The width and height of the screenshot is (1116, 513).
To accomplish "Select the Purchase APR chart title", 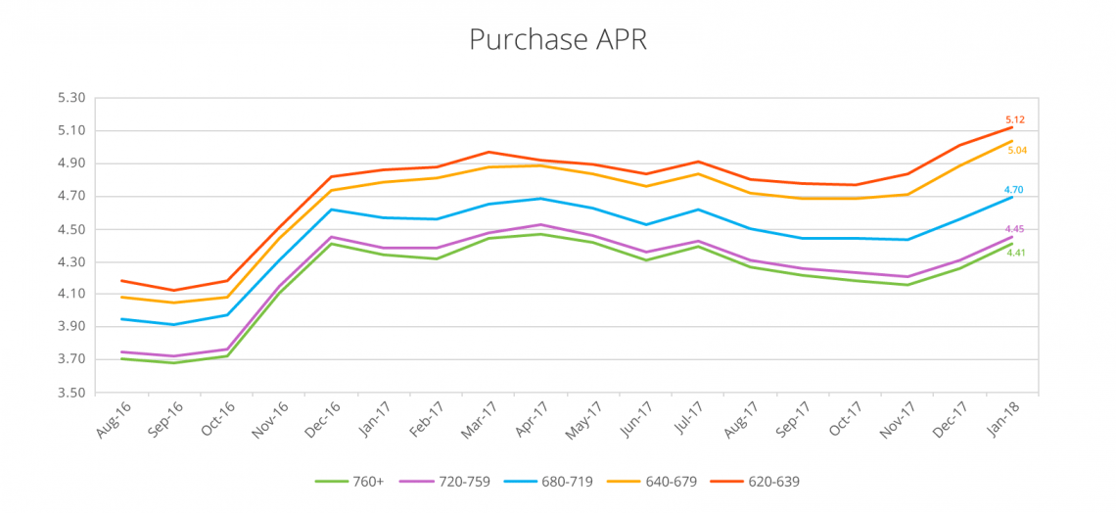I will tap(557, 40).
